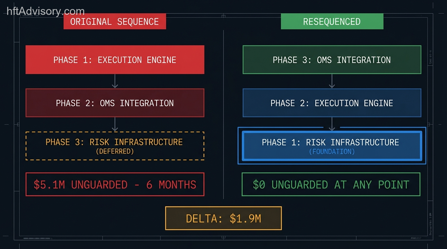
Task: Select the ORIGINAL SEQUENCE red header
Action: pyautogui.click(x=115, y=21)
